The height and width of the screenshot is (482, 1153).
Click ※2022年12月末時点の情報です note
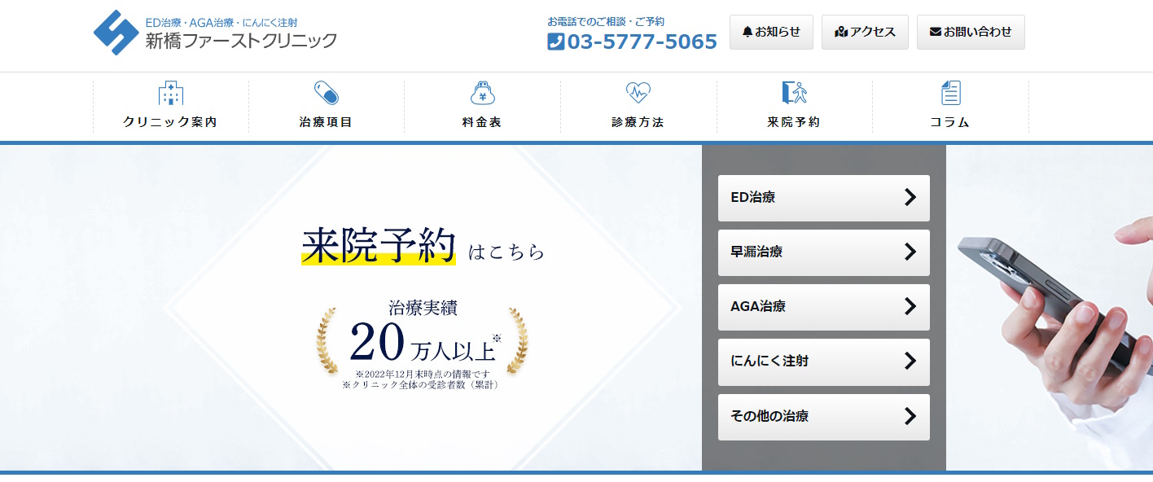423,374
